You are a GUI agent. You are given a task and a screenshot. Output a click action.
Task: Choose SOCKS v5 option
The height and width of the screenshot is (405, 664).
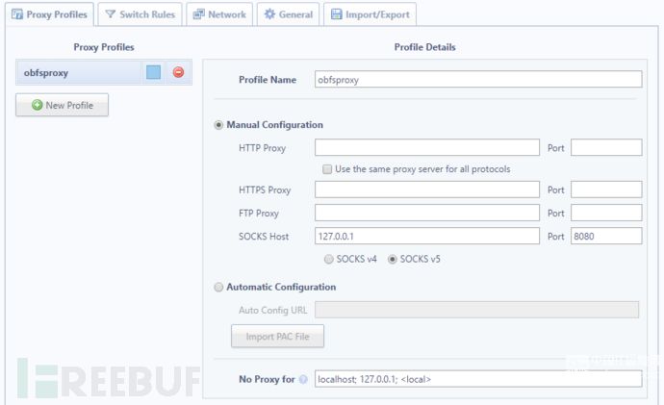click(393, 259)
